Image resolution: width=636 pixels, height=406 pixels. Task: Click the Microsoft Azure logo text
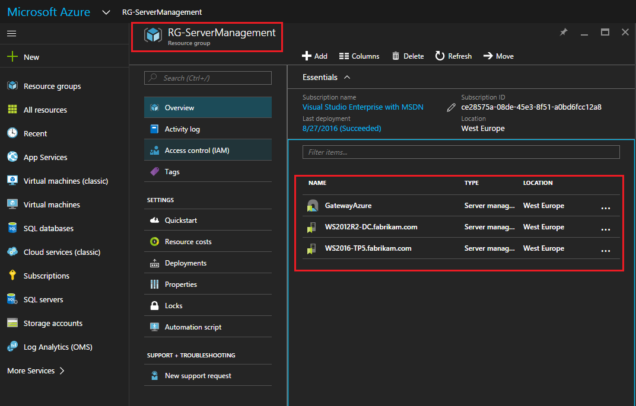coord(49,12)
